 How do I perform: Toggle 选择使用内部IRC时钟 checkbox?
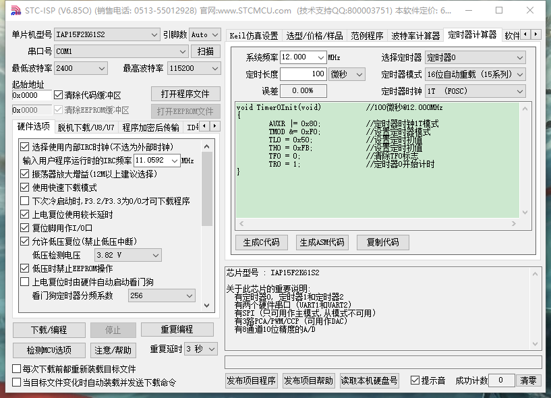24,146
